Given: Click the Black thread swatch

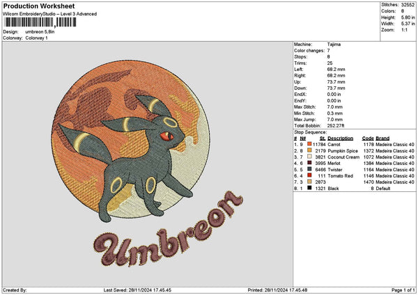Looking at the screenshot, I should pyautogui.click(x=309, y=188).
